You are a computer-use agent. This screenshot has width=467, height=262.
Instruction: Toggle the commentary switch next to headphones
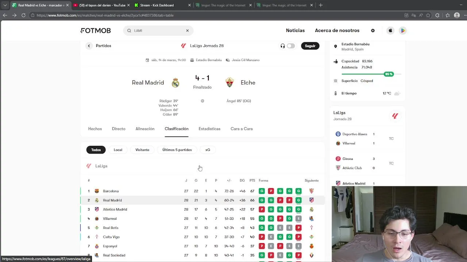(x=291, y=46)
